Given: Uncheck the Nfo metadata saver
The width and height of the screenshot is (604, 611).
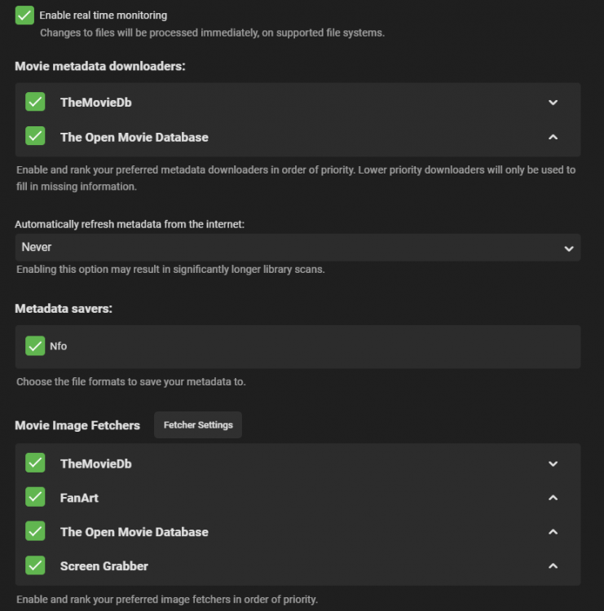Looking at the screenshot, I should click(35, 345).
